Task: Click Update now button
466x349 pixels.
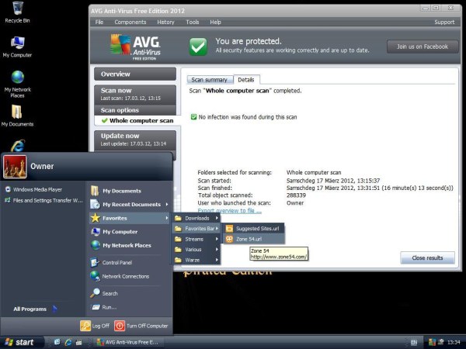Action: 135,140
